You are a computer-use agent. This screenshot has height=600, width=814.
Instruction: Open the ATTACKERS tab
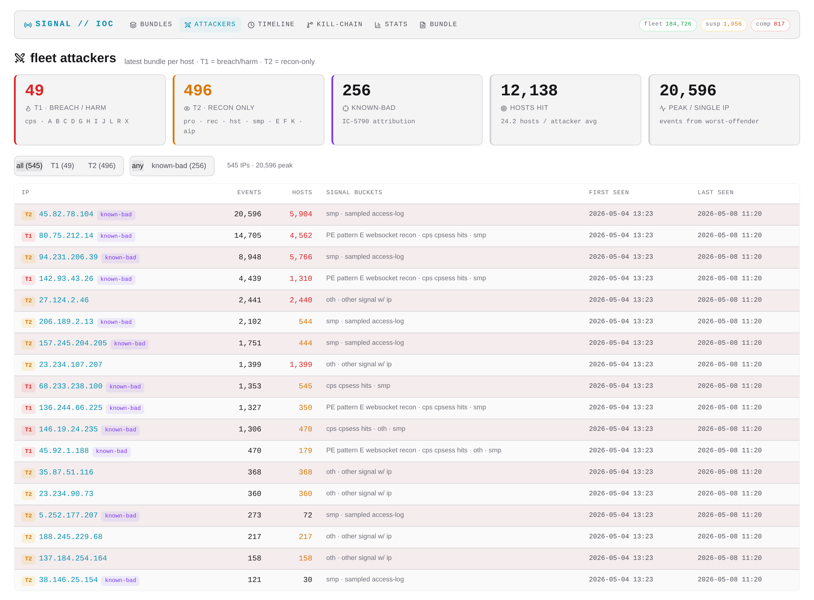tap(210, 24)
